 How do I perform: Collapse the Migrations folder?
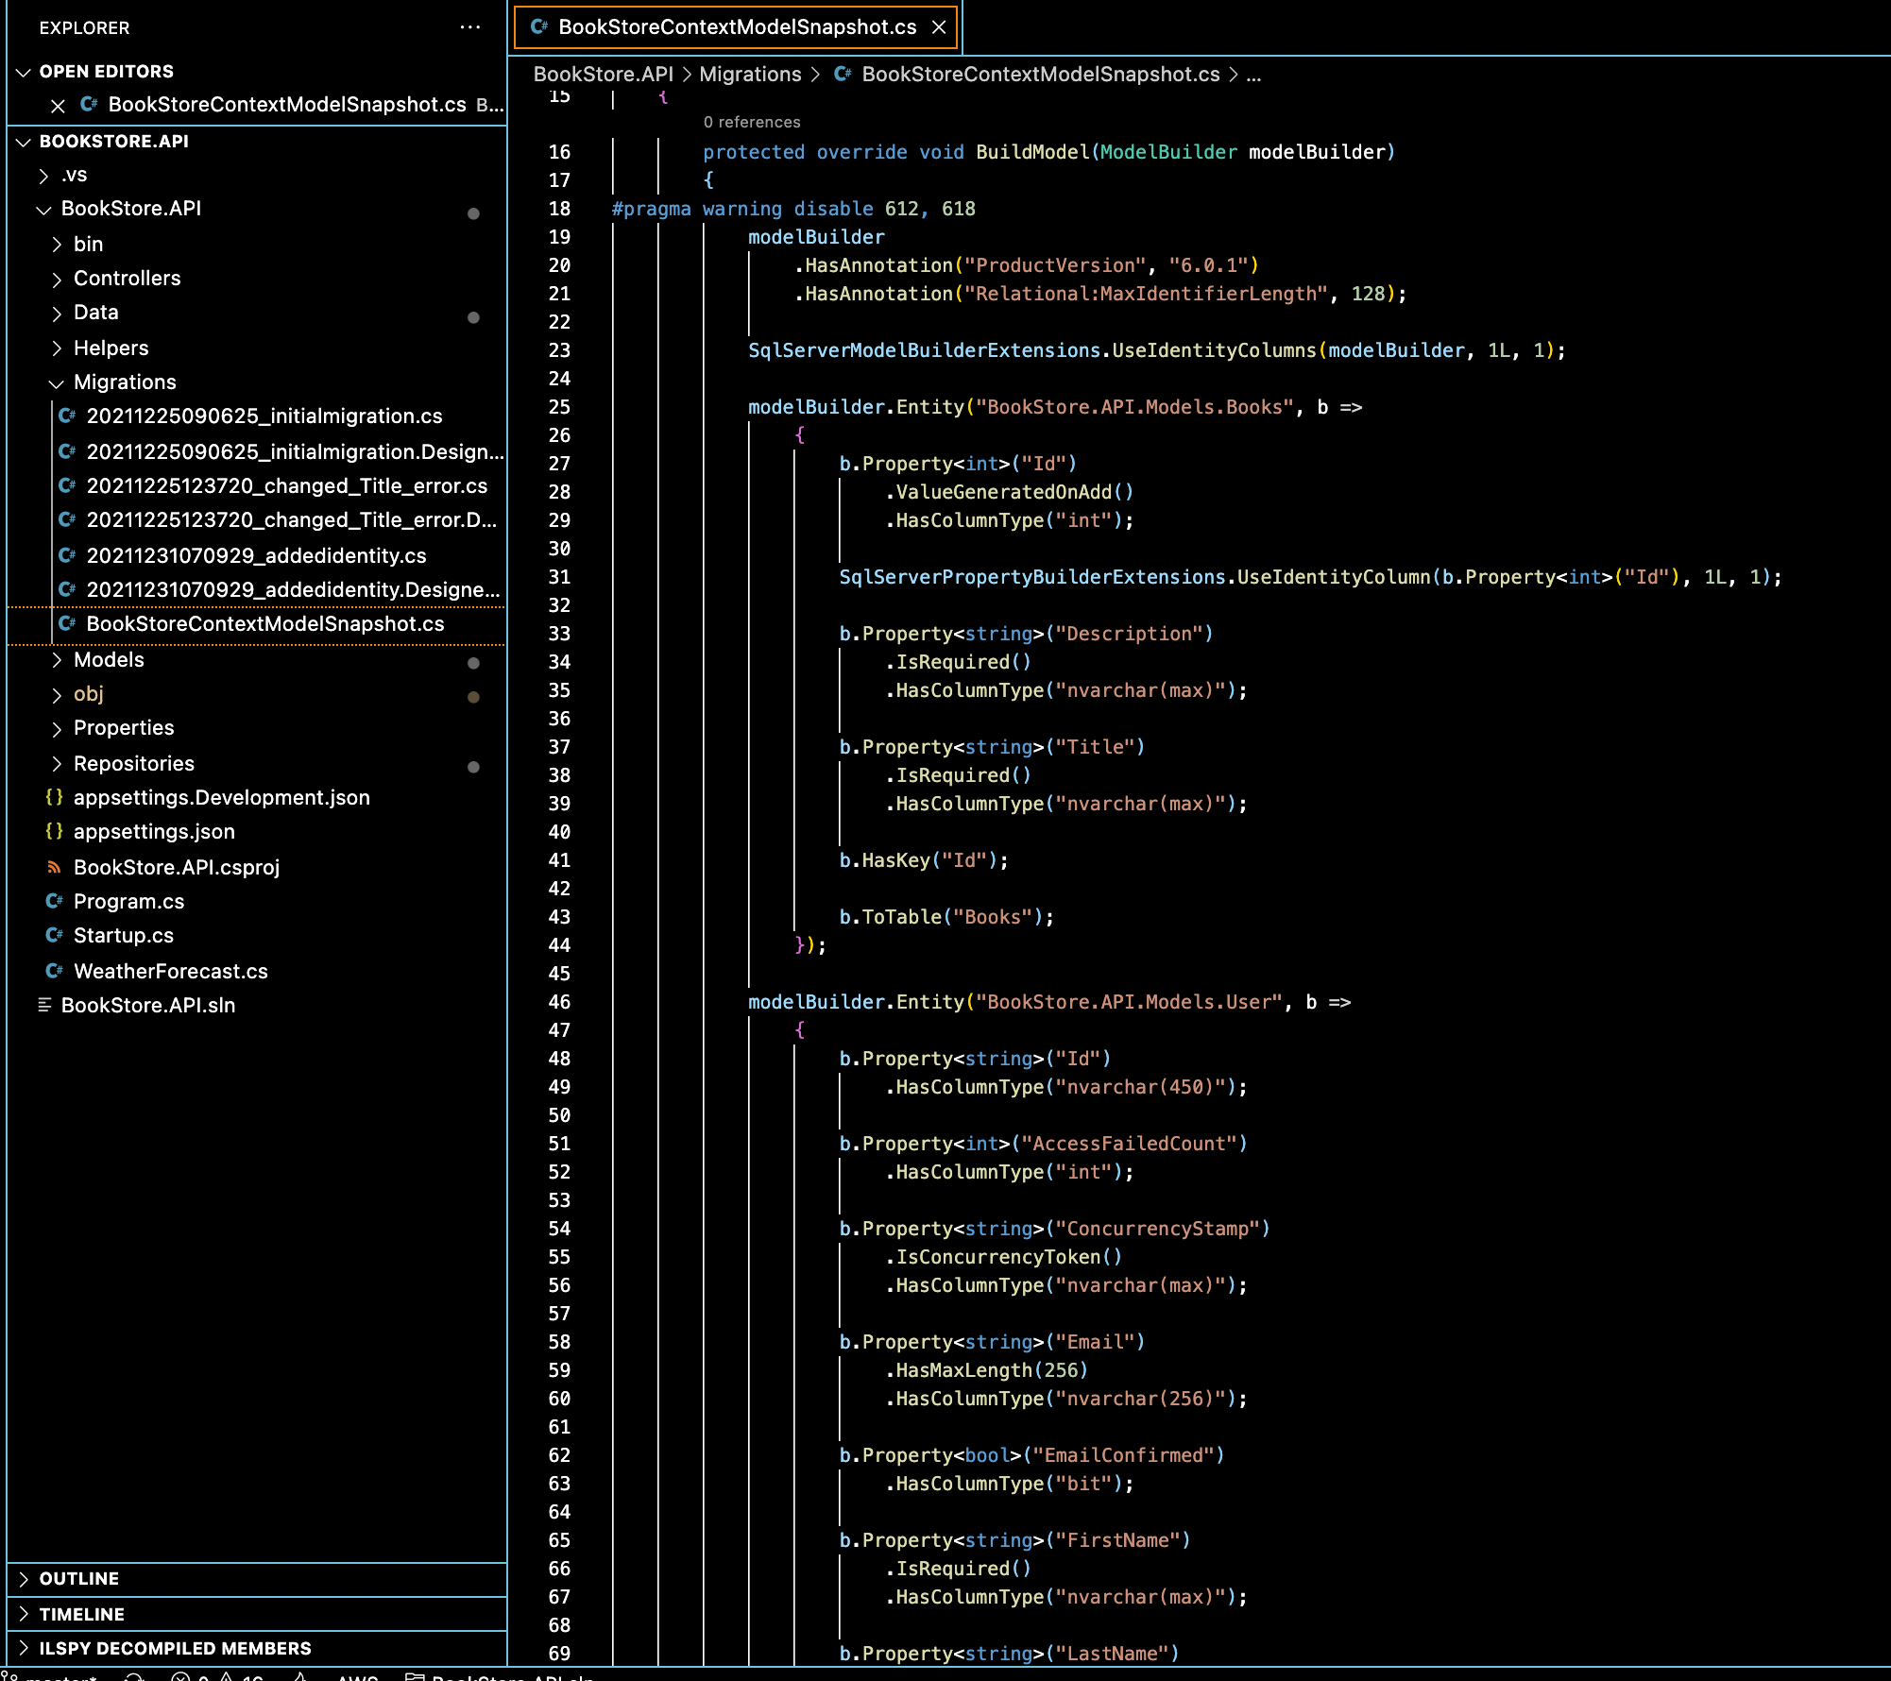pyautogui.click(x=57, y=382)
